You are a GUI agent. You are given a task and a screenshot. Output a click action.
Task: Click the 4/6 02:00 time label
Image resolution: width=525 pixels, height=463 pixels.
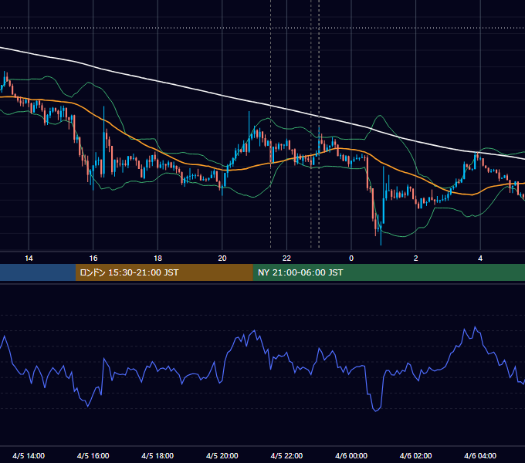point(415,455)
